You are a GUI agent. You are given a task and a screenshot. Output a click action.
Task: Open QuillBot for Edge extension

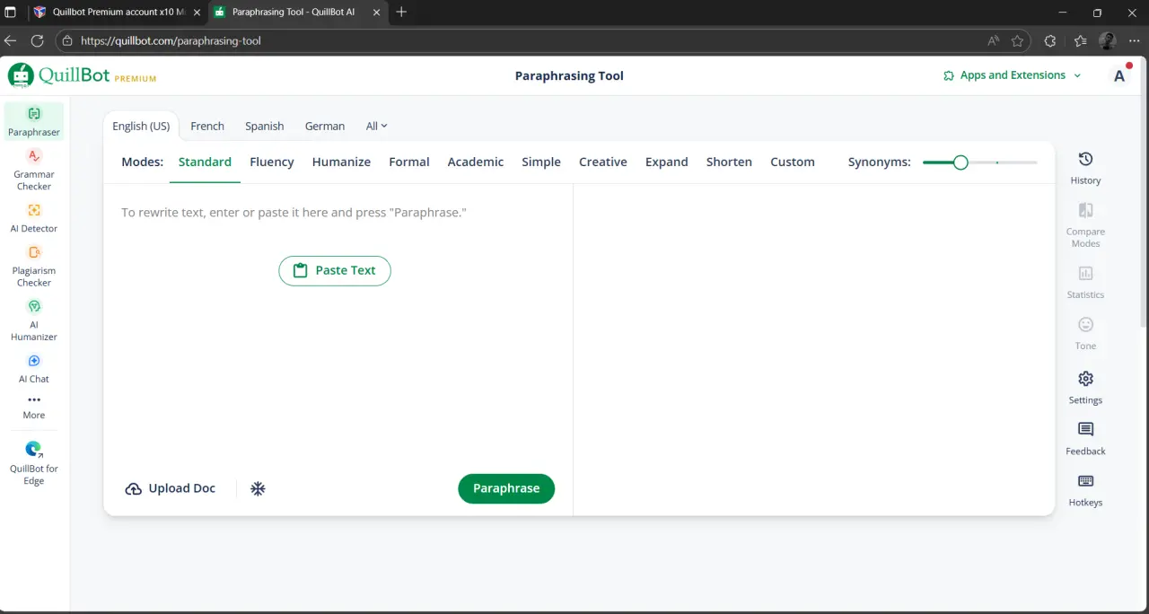[34, 462]
